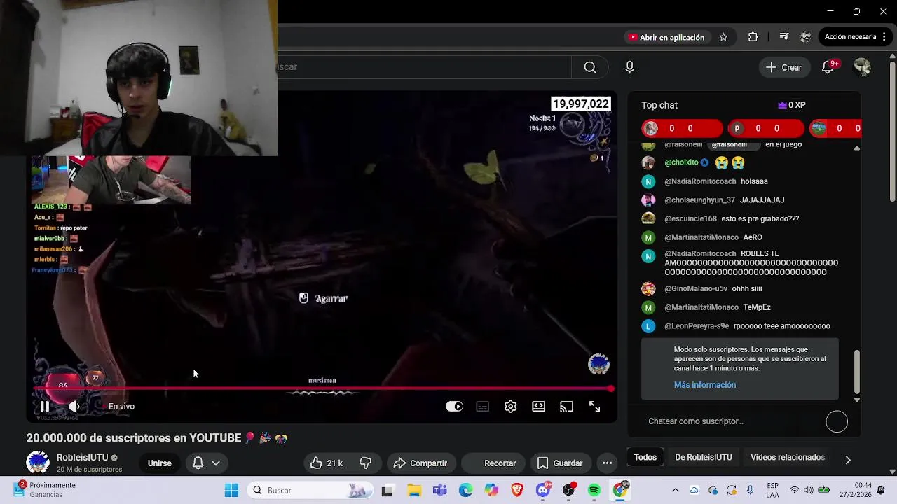Toggle the subtitles button in player
897x504 pixels.
482,406
